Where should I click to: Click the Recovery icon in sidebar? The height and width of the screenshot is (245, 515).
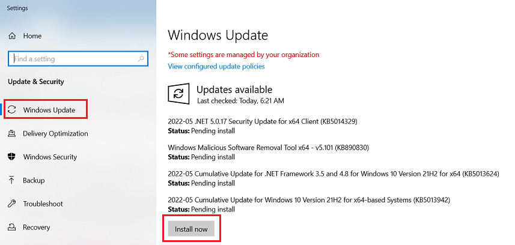pyautogui.click(x=11, y=228)
